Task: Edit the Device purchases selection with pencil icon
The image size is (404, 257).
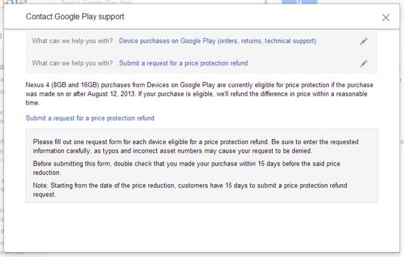Action: [x=363, y=41]
